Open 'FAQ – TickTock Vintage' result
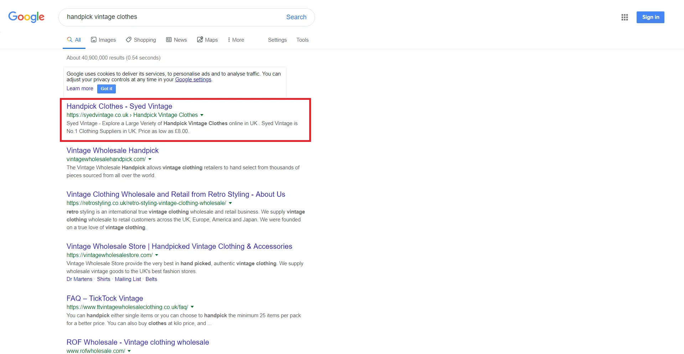This screenshot has width=684, height=354. pos(105,298)
